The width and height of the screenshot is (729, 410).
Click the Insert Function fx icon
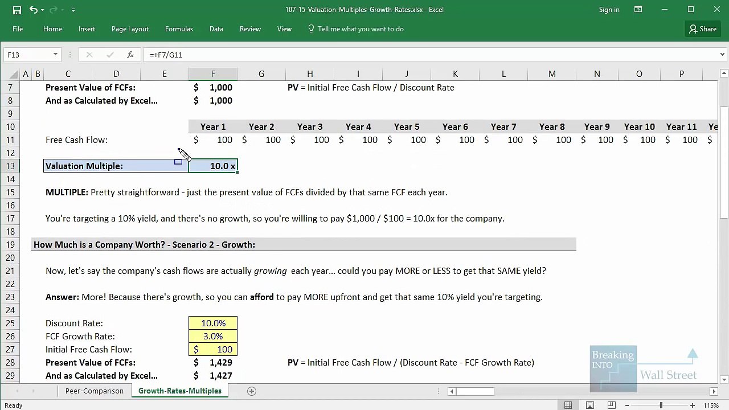coord(130,55)
